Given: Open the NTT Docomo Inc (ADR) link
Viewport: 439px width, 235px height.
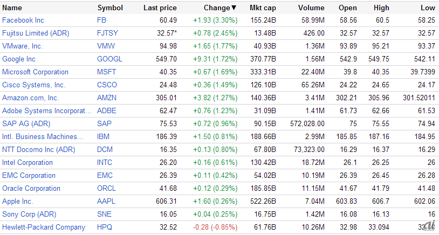Looking at the screenshot, I should click(x=38, y=149).
